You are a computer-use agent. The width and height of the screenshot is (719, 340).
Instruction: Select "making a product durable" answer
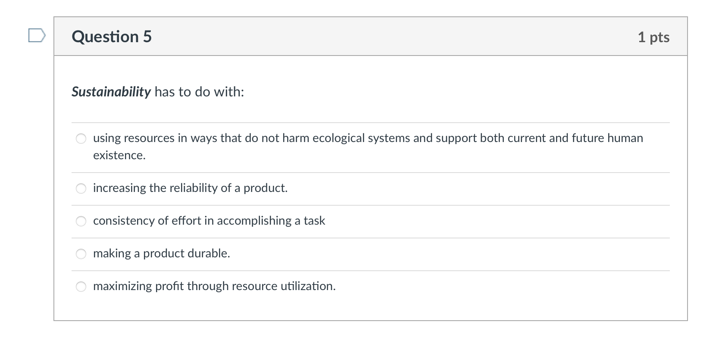[x=81, y=253]
